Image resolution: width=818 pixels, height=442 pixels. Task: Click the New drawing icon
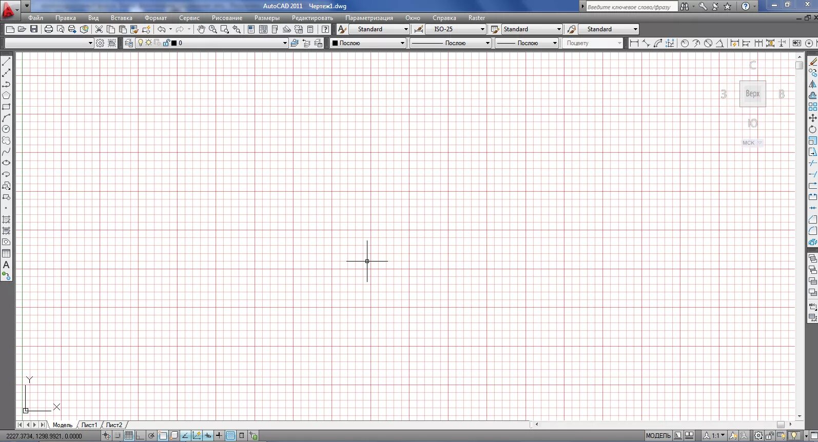tap(10, 29)
